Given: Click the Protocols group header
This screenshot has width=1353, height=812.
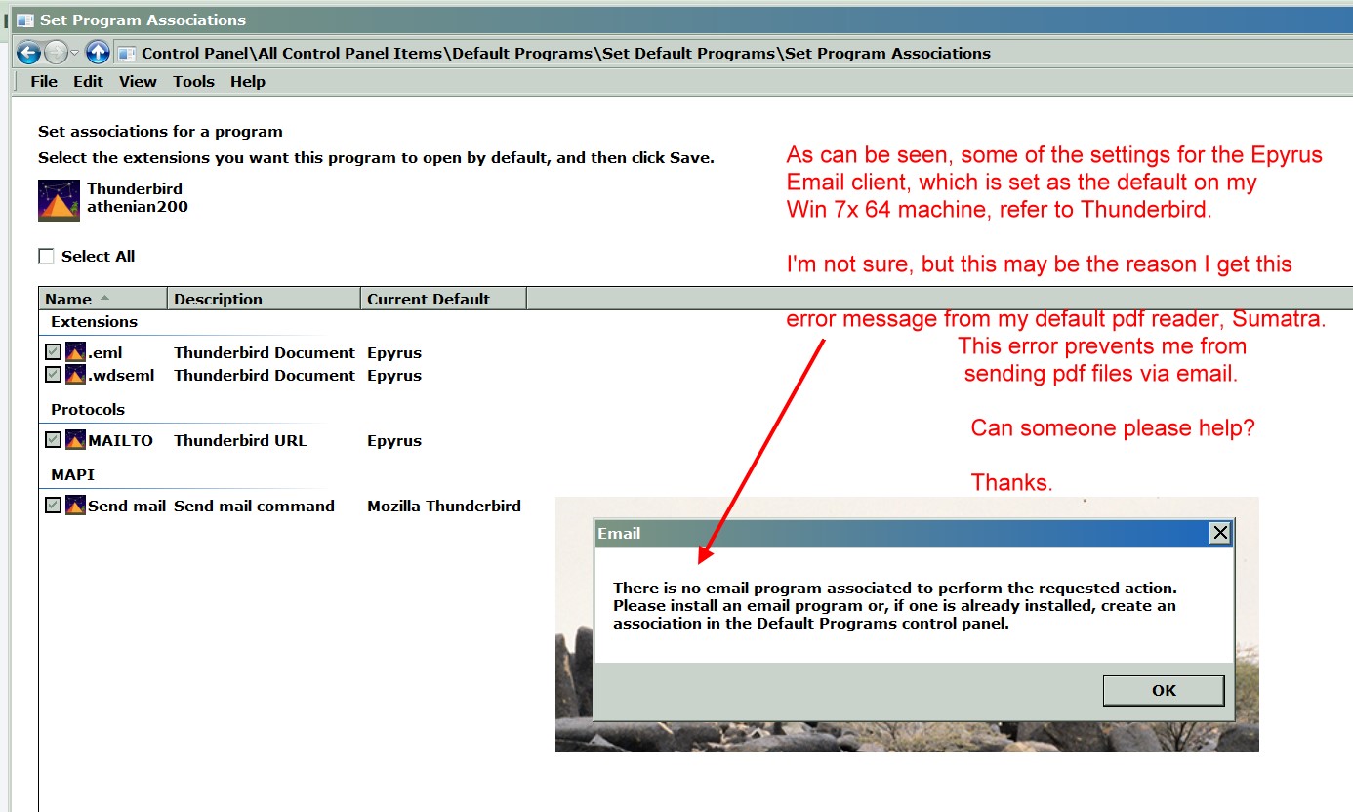Looking at the screenshot, I should (x=88, y=410).
